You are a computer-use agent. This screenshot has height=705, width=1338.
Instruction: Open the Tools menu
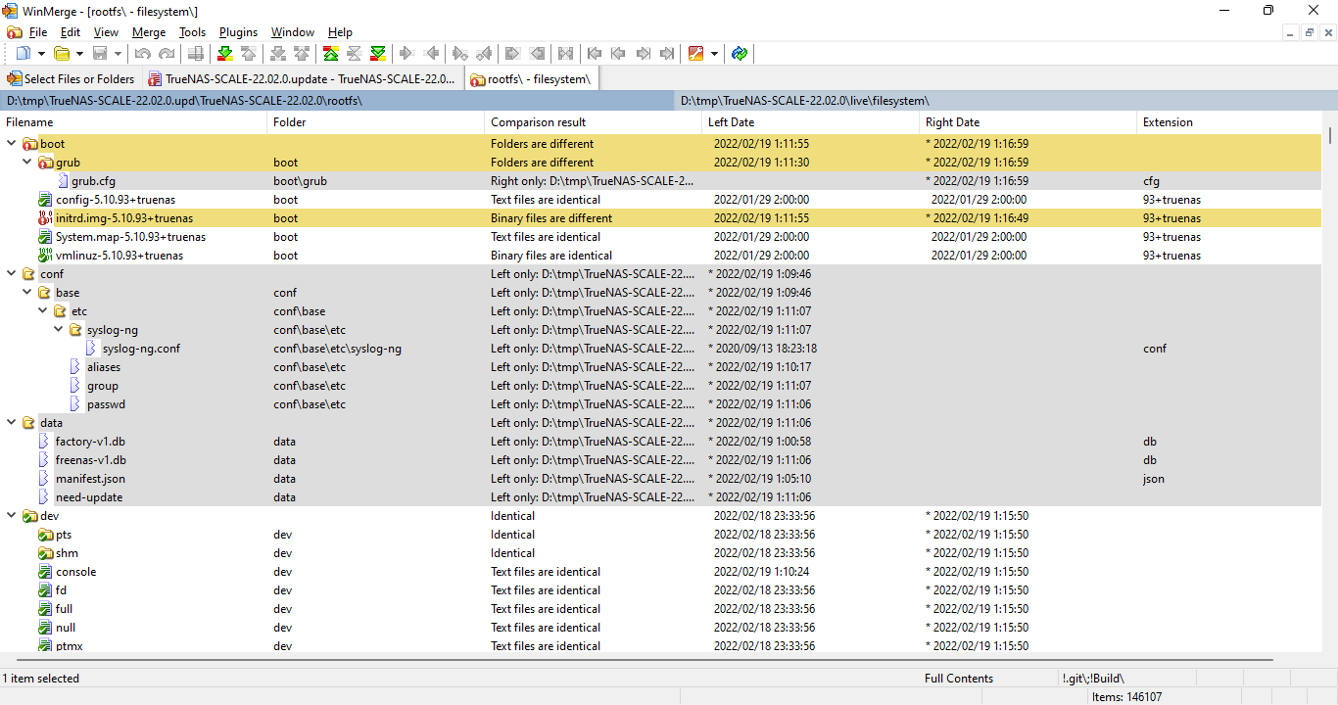pyautogui.click(x=192, y=32)
